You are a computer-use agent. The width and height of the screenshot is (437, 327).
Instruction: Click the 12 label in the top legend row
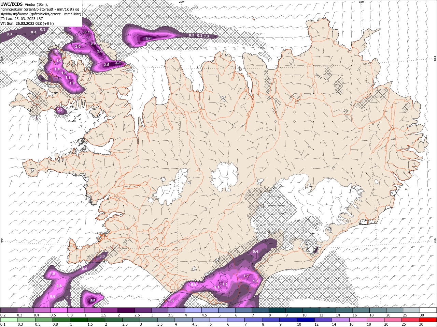click(x=322, y=315)
